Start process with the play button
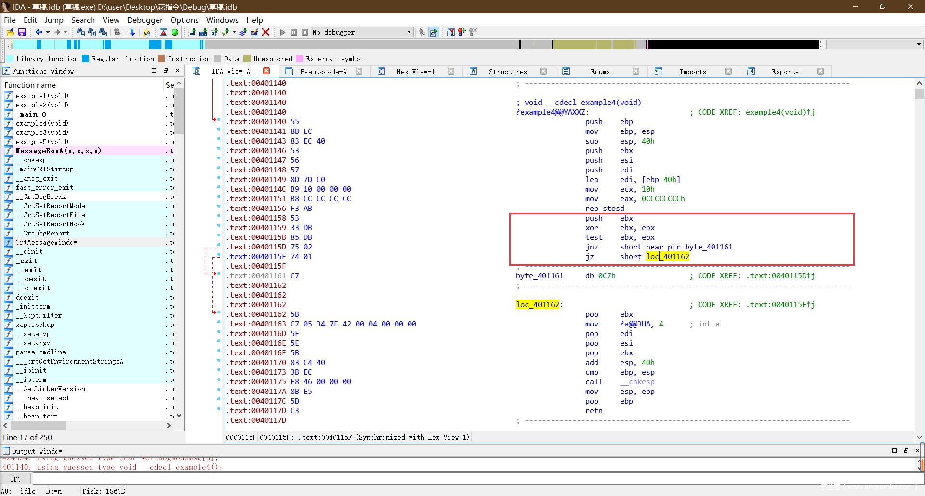The height and width of the screenshot is (496, 925). click(x=283, y=32)
